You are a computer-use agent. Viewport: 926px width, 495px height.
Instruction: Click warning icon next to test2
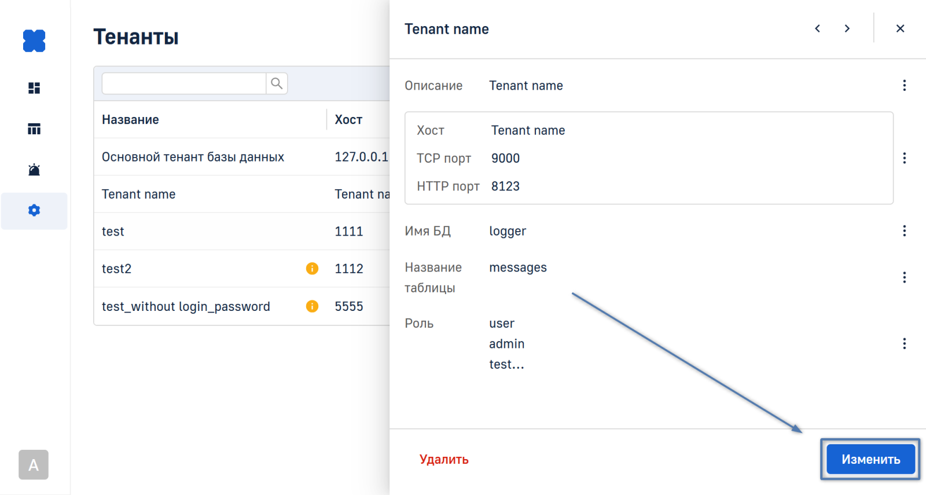312,269
